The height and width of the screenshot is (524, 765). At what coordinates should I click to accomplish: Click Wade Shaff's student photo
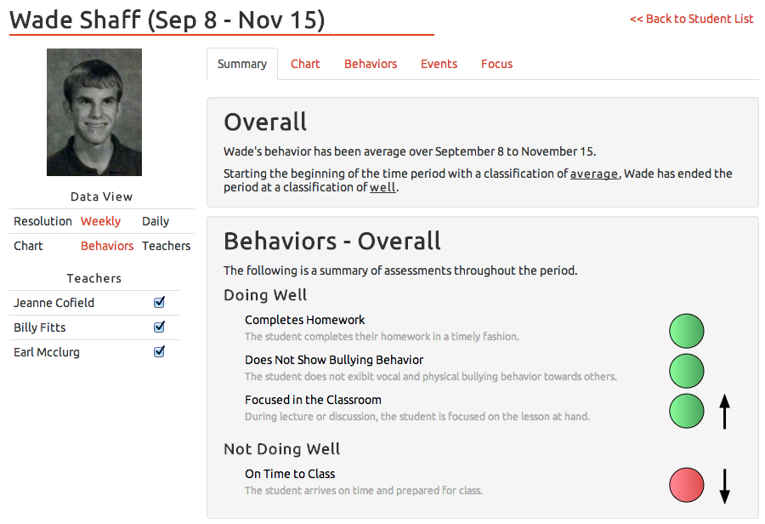pos(94,112)
